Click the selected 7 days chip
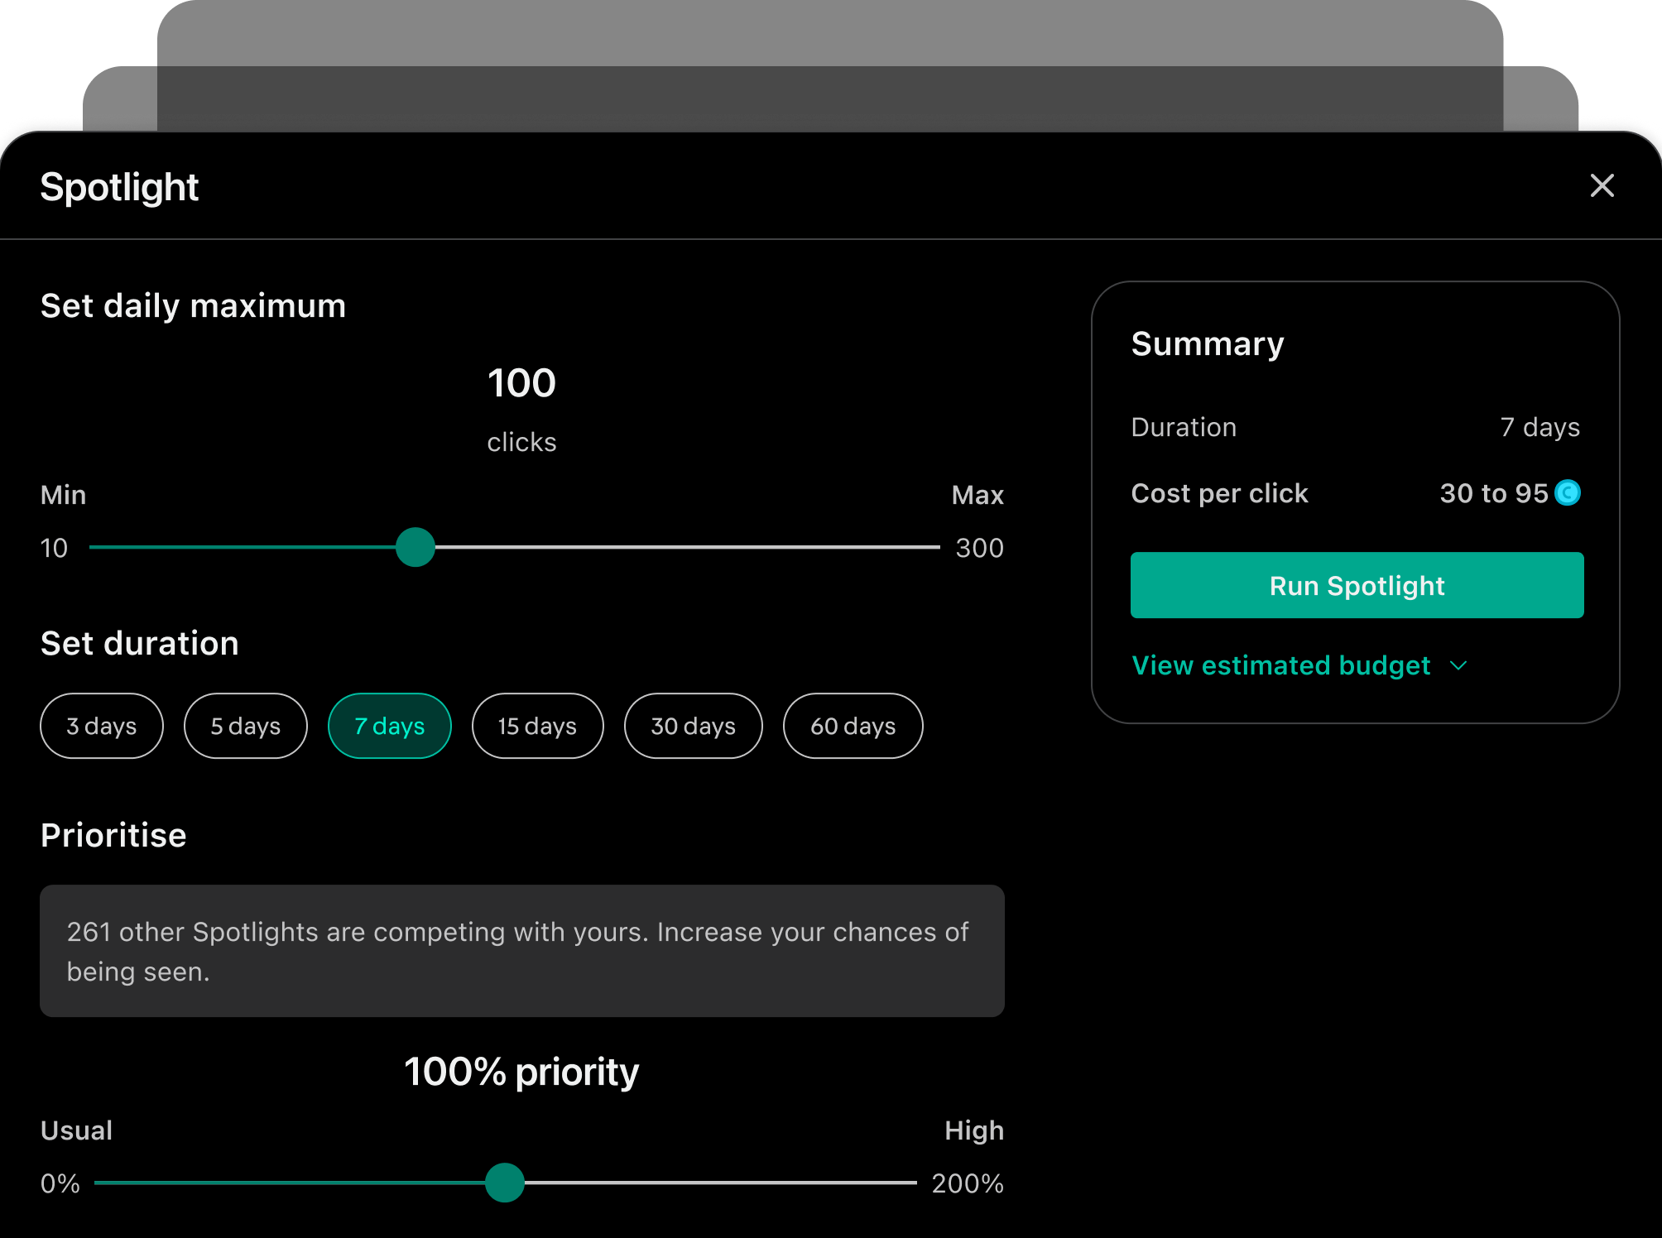The image size is (1662, 1238). coord(390,726)
